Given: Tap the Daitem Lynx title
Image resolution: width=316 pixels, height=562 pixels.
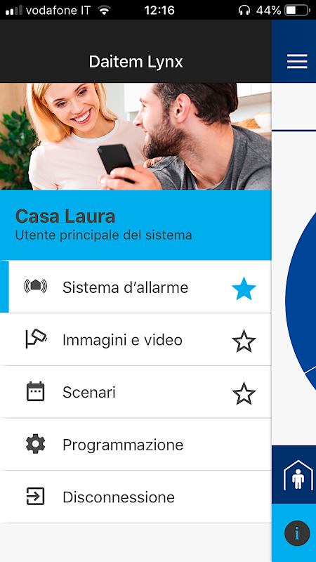Looking at the screenshot, I should pos(136,62).
